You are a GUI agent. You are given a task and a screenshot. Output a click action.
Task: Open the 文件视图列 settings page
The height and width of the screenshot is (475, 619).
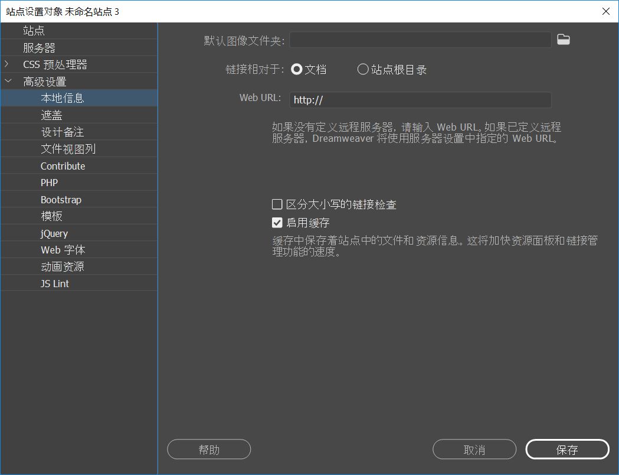pyautogui.click(x=79, y=149)
